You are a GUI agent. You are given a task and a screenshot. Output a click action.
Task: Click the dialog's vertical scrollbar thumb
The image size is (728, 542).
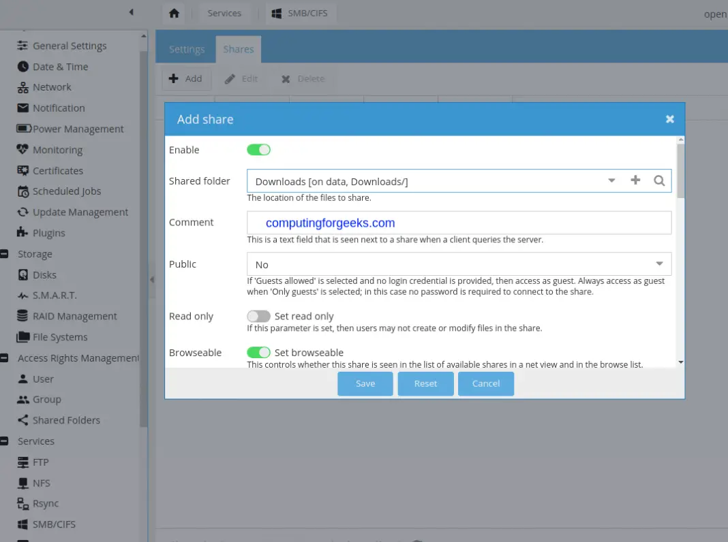(x=680, y=170)
